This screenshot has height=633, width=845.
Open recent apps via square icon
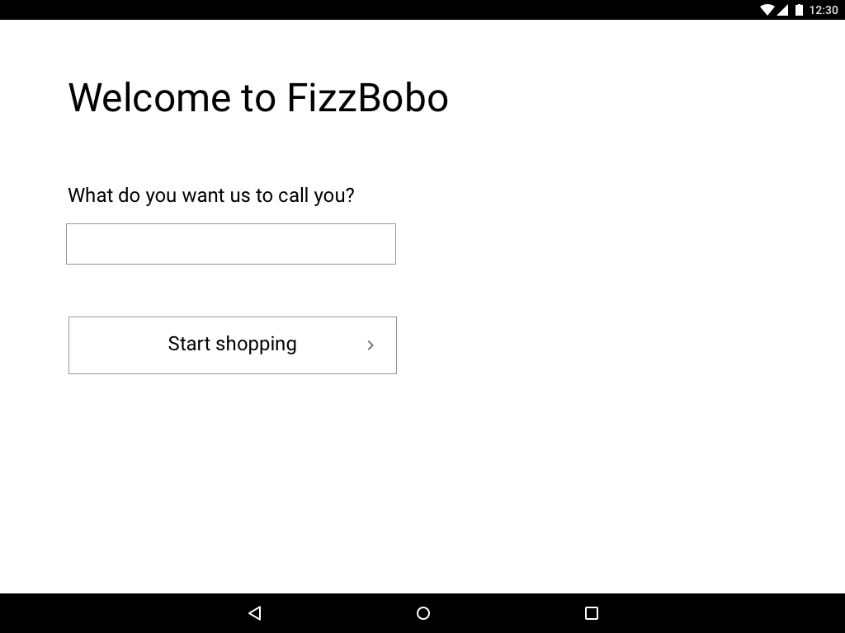591,613
